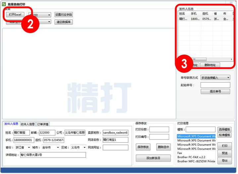Click the 保存修改 button

(x=143, y=147)
